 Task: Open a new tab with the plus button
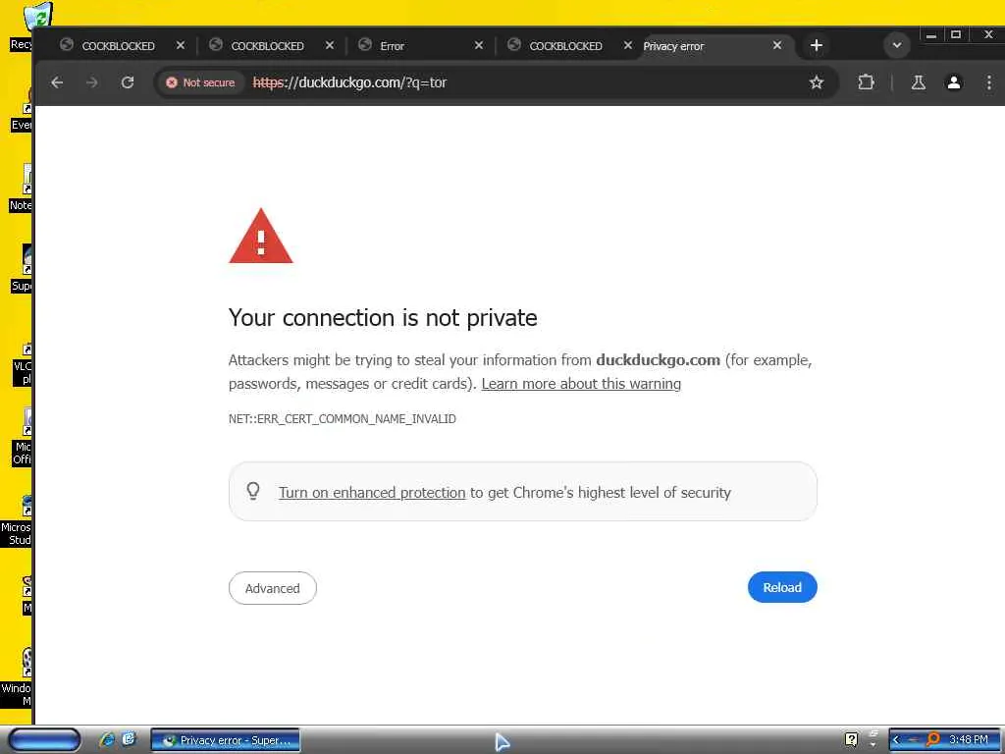pos(816,45)
